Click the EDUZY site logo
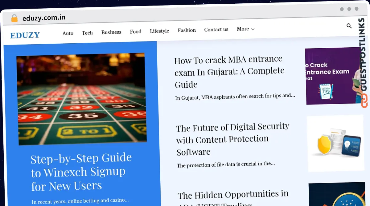Image resolution: width=370 pixels, height=206 pixels. 25,35
